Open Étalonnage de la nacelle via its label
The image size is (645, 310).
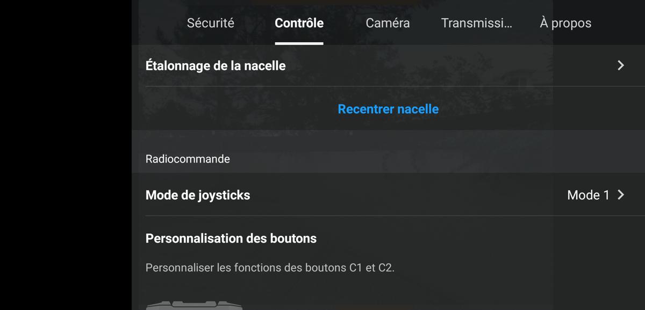click(216, 66)
